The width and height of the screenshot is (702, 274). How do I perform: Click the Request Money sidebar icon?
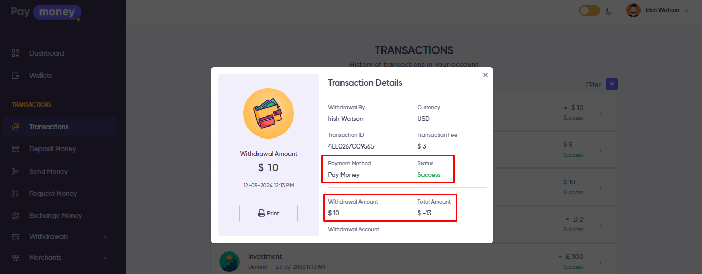pyautogui.click(x=15, y=194)
